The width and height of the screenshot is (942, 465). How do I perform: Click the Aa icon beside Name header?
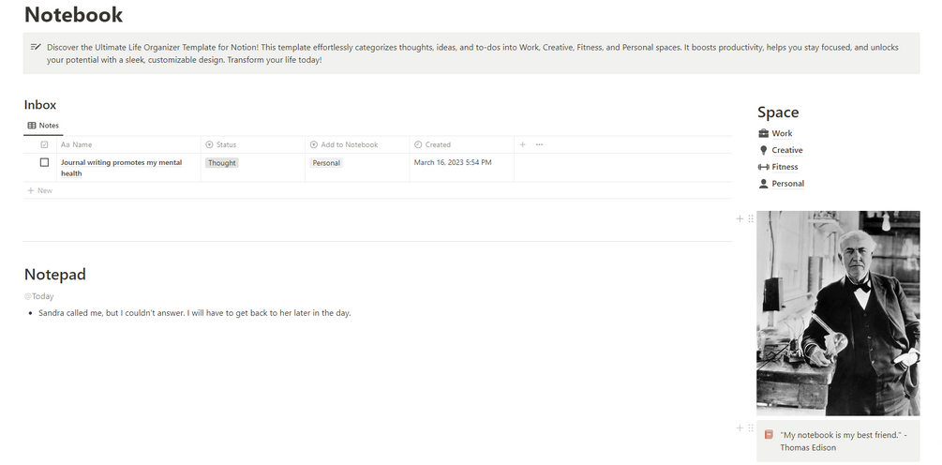[x=66, y=144]
